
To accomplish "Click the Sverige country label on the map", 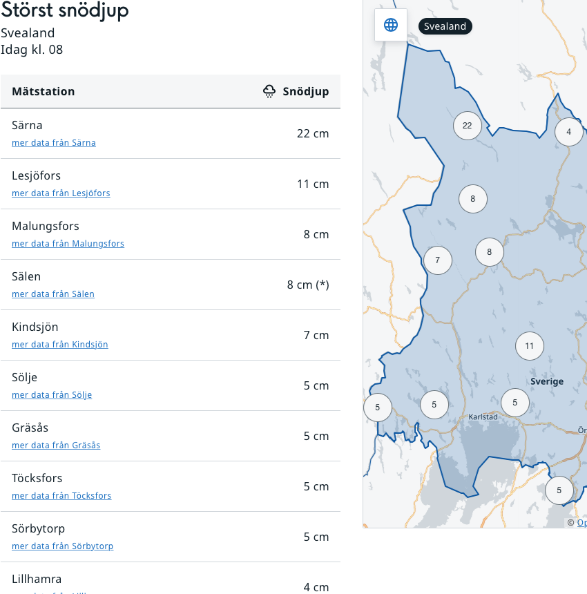I will coord(547,381).
